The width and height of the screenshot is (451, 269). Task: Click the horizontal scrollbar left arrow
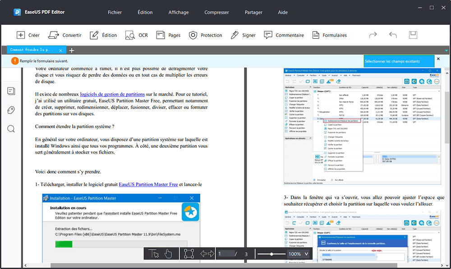pos(26,265)
